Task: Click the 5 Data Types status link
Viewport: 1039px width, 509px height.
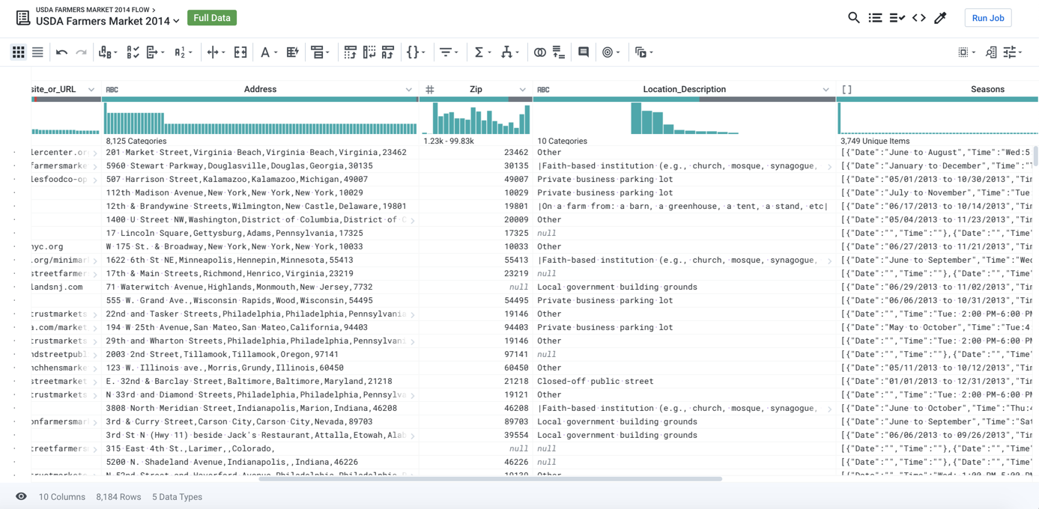Action: click(177, 496)
